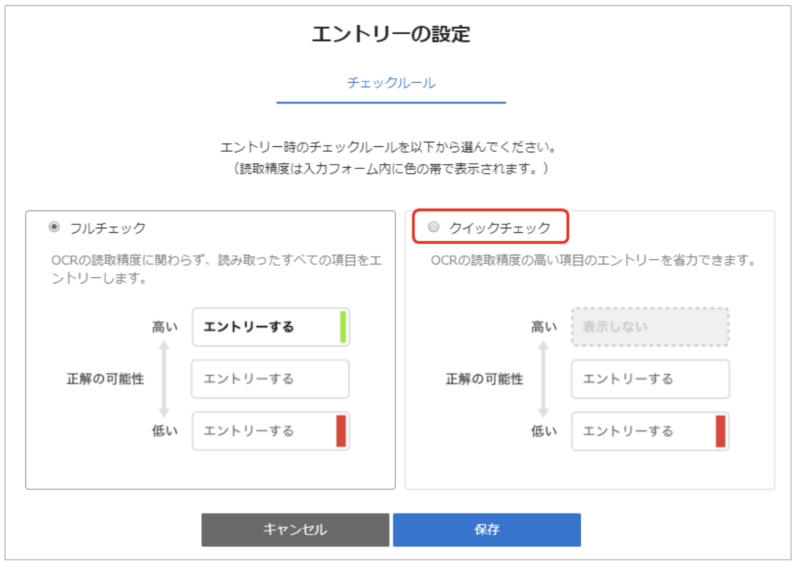This screenshot has height=567, width=796.
Task: Click the red accuracy bar in フルチェック
Action: coord(341,431)
